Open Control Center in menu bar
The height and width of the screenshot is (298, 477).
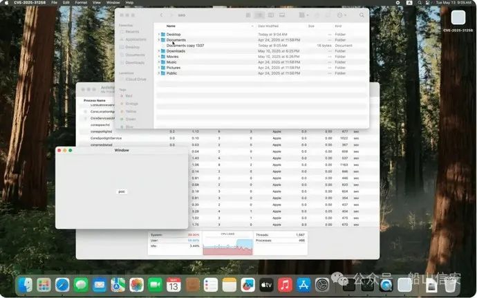pyautogui.click(x=427, y=3)
